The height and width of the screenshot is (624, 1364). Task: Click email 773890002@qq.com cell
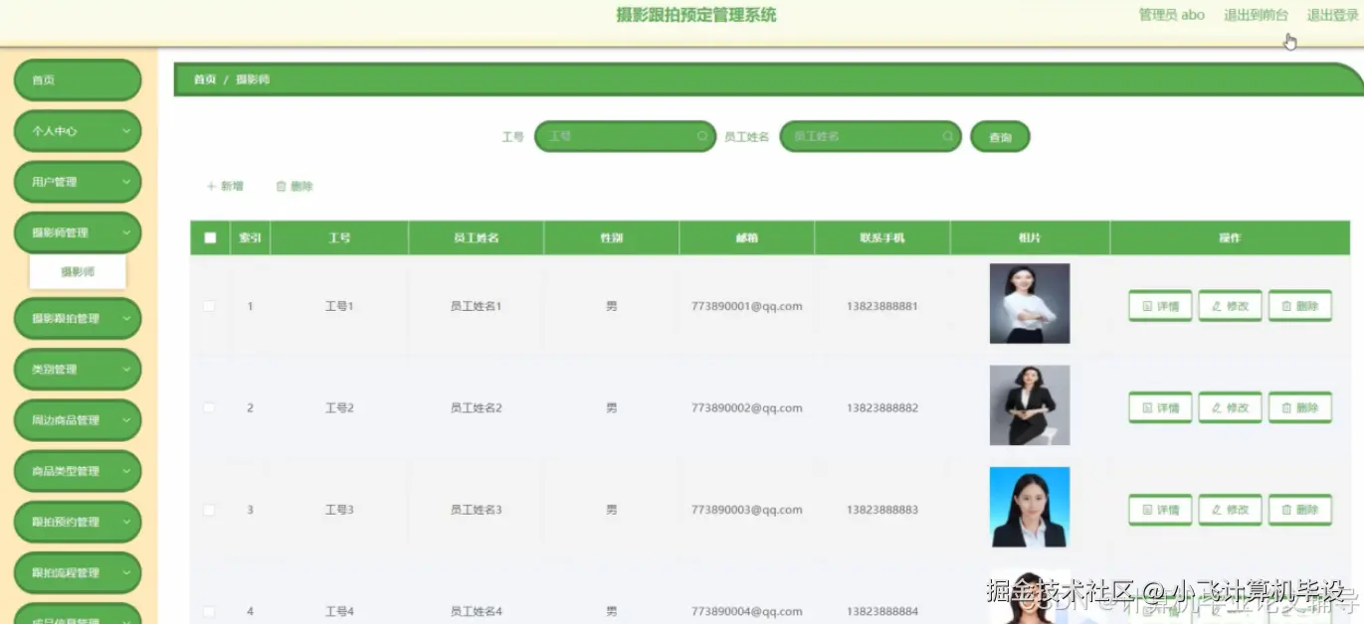point(746,407)
